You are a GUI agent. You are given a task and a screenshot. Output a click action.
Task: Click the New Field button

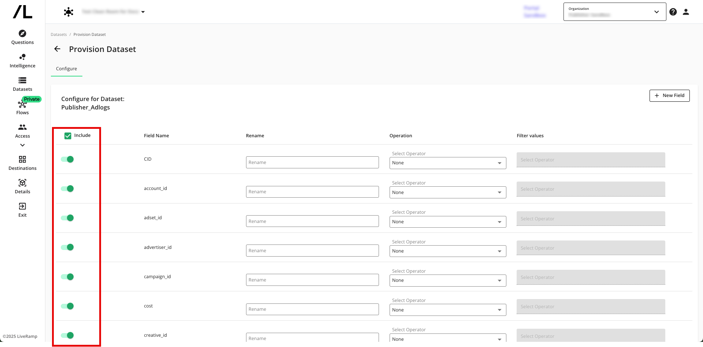tap(669, 96)
